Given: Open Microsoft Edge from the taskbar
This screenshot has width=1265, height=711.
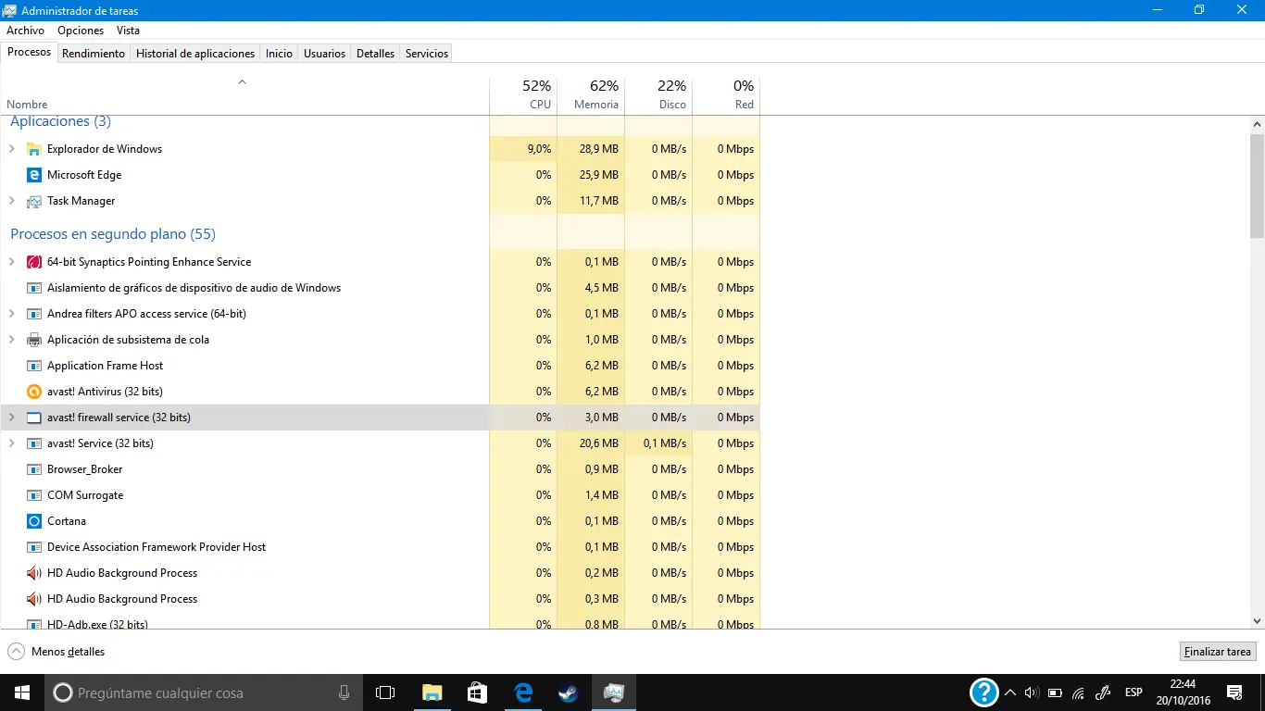Looking at the screenshot, I should 523,692.
